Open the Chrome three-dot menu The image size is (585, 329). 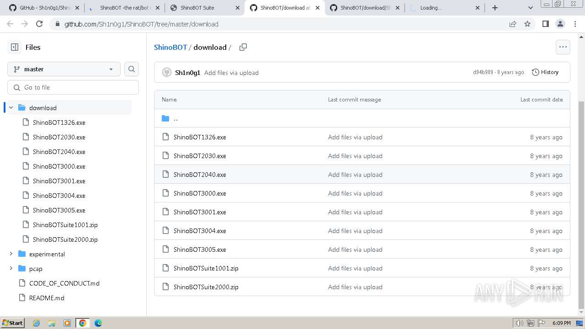574,24
